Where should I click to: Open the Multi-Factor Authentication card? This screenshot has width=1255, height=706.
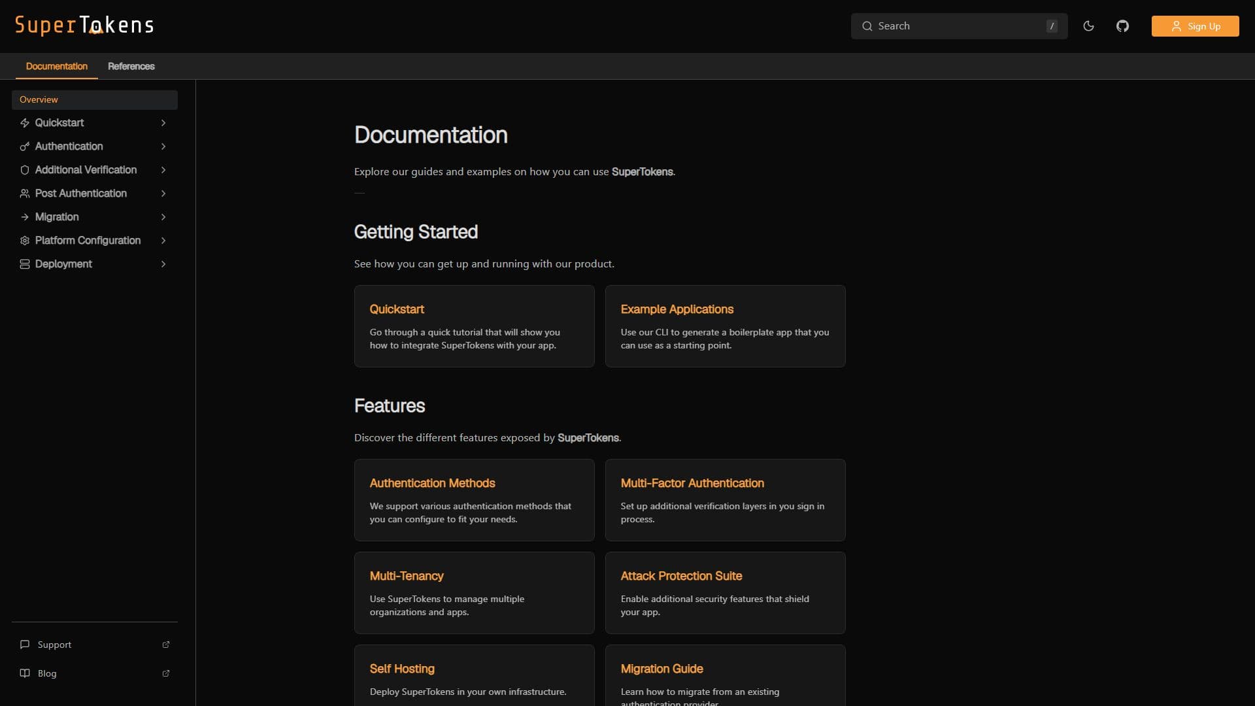click(726, 500)
